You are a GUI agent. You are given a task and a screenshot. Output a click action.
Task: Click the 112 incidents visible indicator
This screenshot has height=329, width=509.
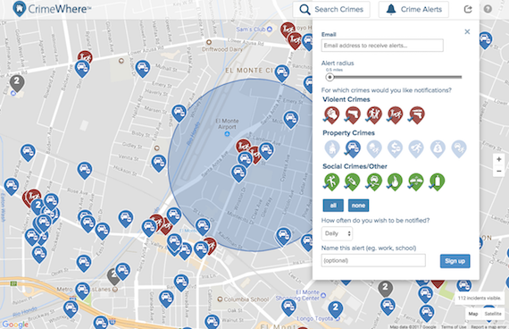tap(479, 298)
